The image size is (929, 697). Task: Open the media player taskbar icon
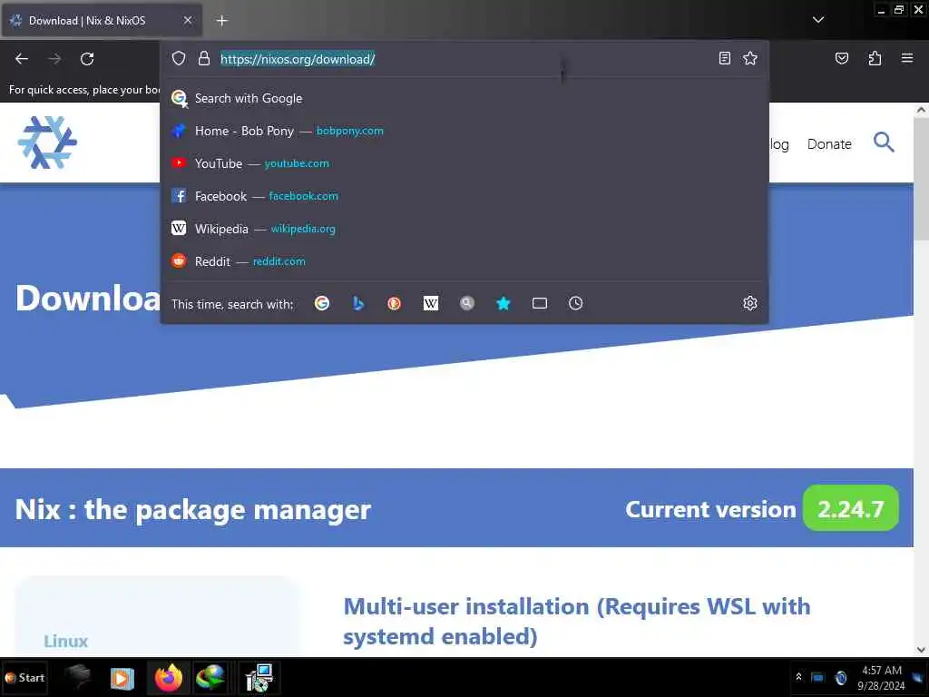122,678
